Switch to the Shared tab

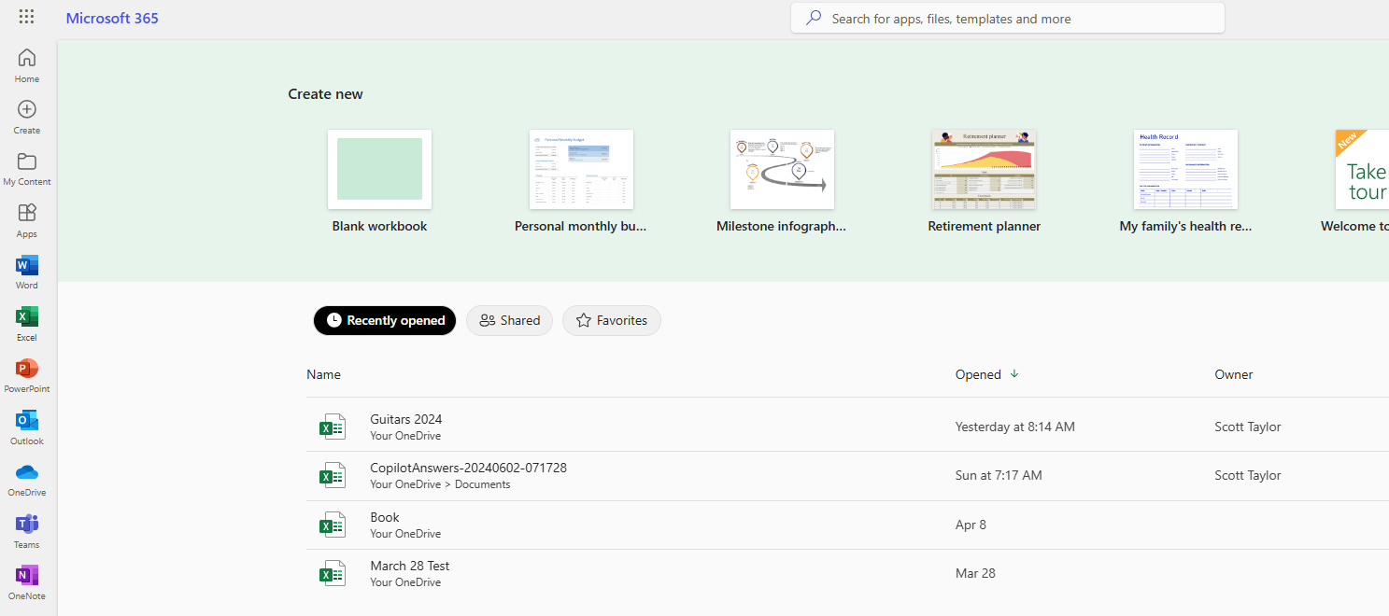509,320
